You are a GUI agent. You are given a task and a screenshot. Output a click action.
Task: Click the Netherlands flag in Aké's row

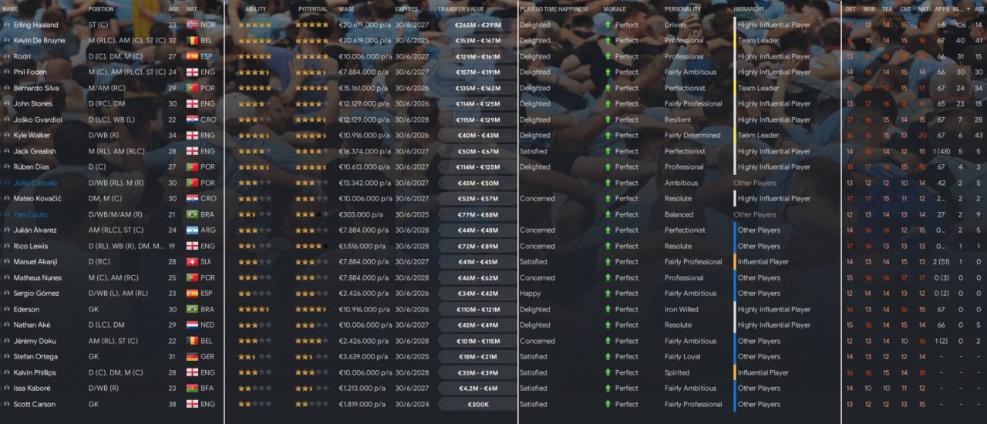(192, 325)
